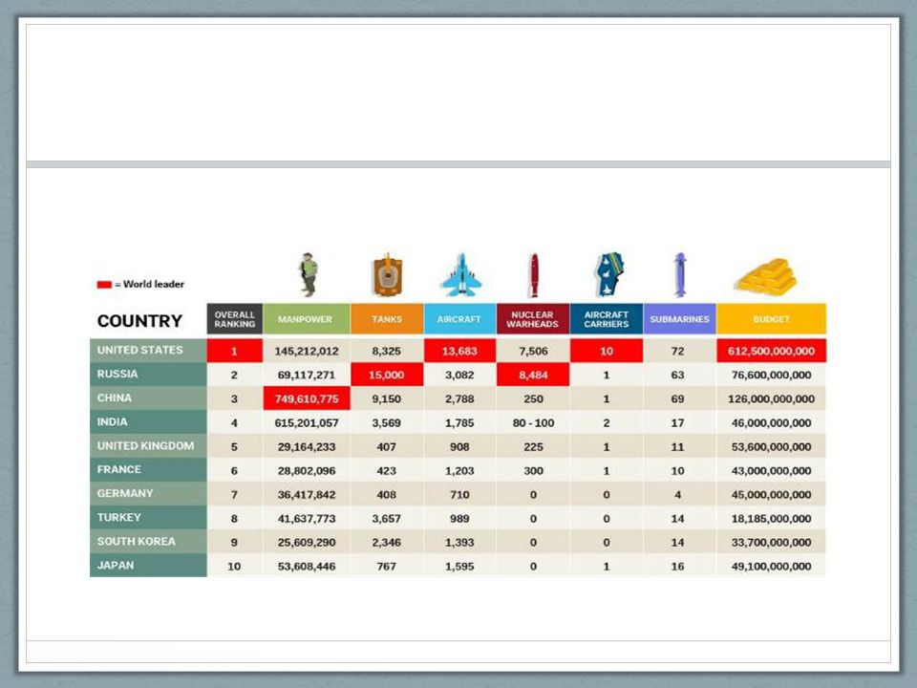Click India's nuclear warheads 80 - 100
This screenshot has height=688, width=917.
point(533,423)
